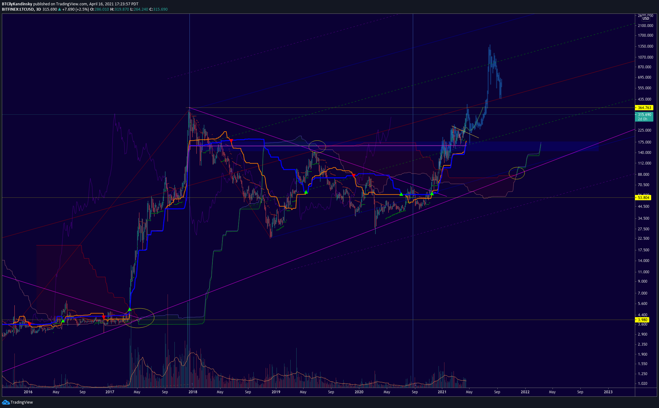Click the red down-triangle signal in late 2019

[354, 175]
